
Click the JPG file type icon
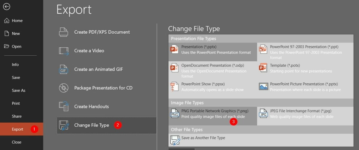pos(263,114)
